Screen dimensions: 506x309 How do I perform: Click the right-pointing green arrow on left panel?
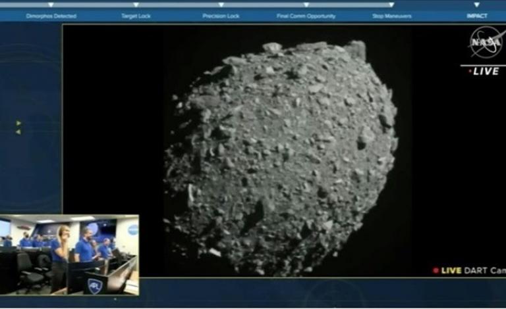point(18,124)
